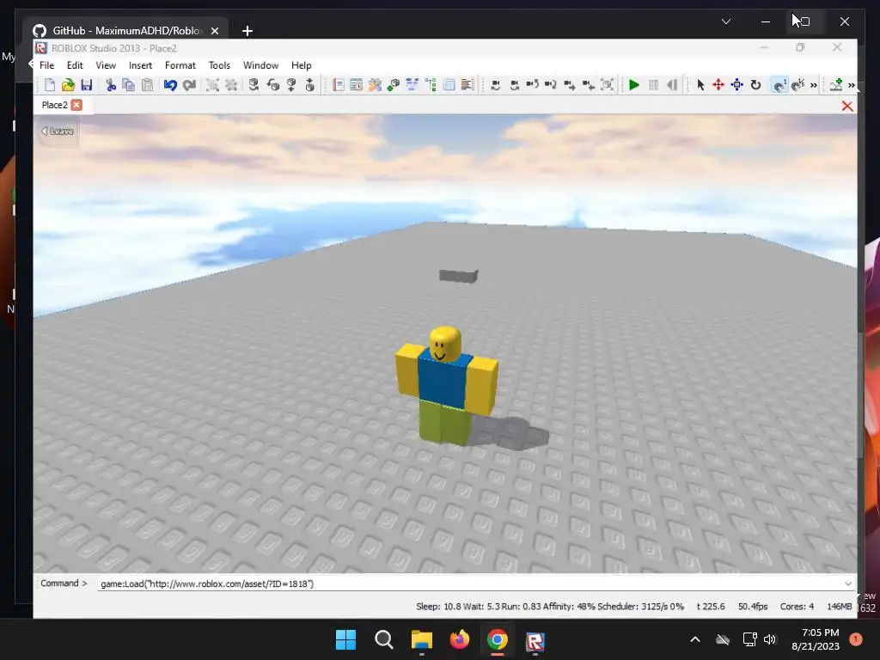Click the gray Redo arrow icon
This screenshot has width=880, height=660.
[x=189, y=85]
